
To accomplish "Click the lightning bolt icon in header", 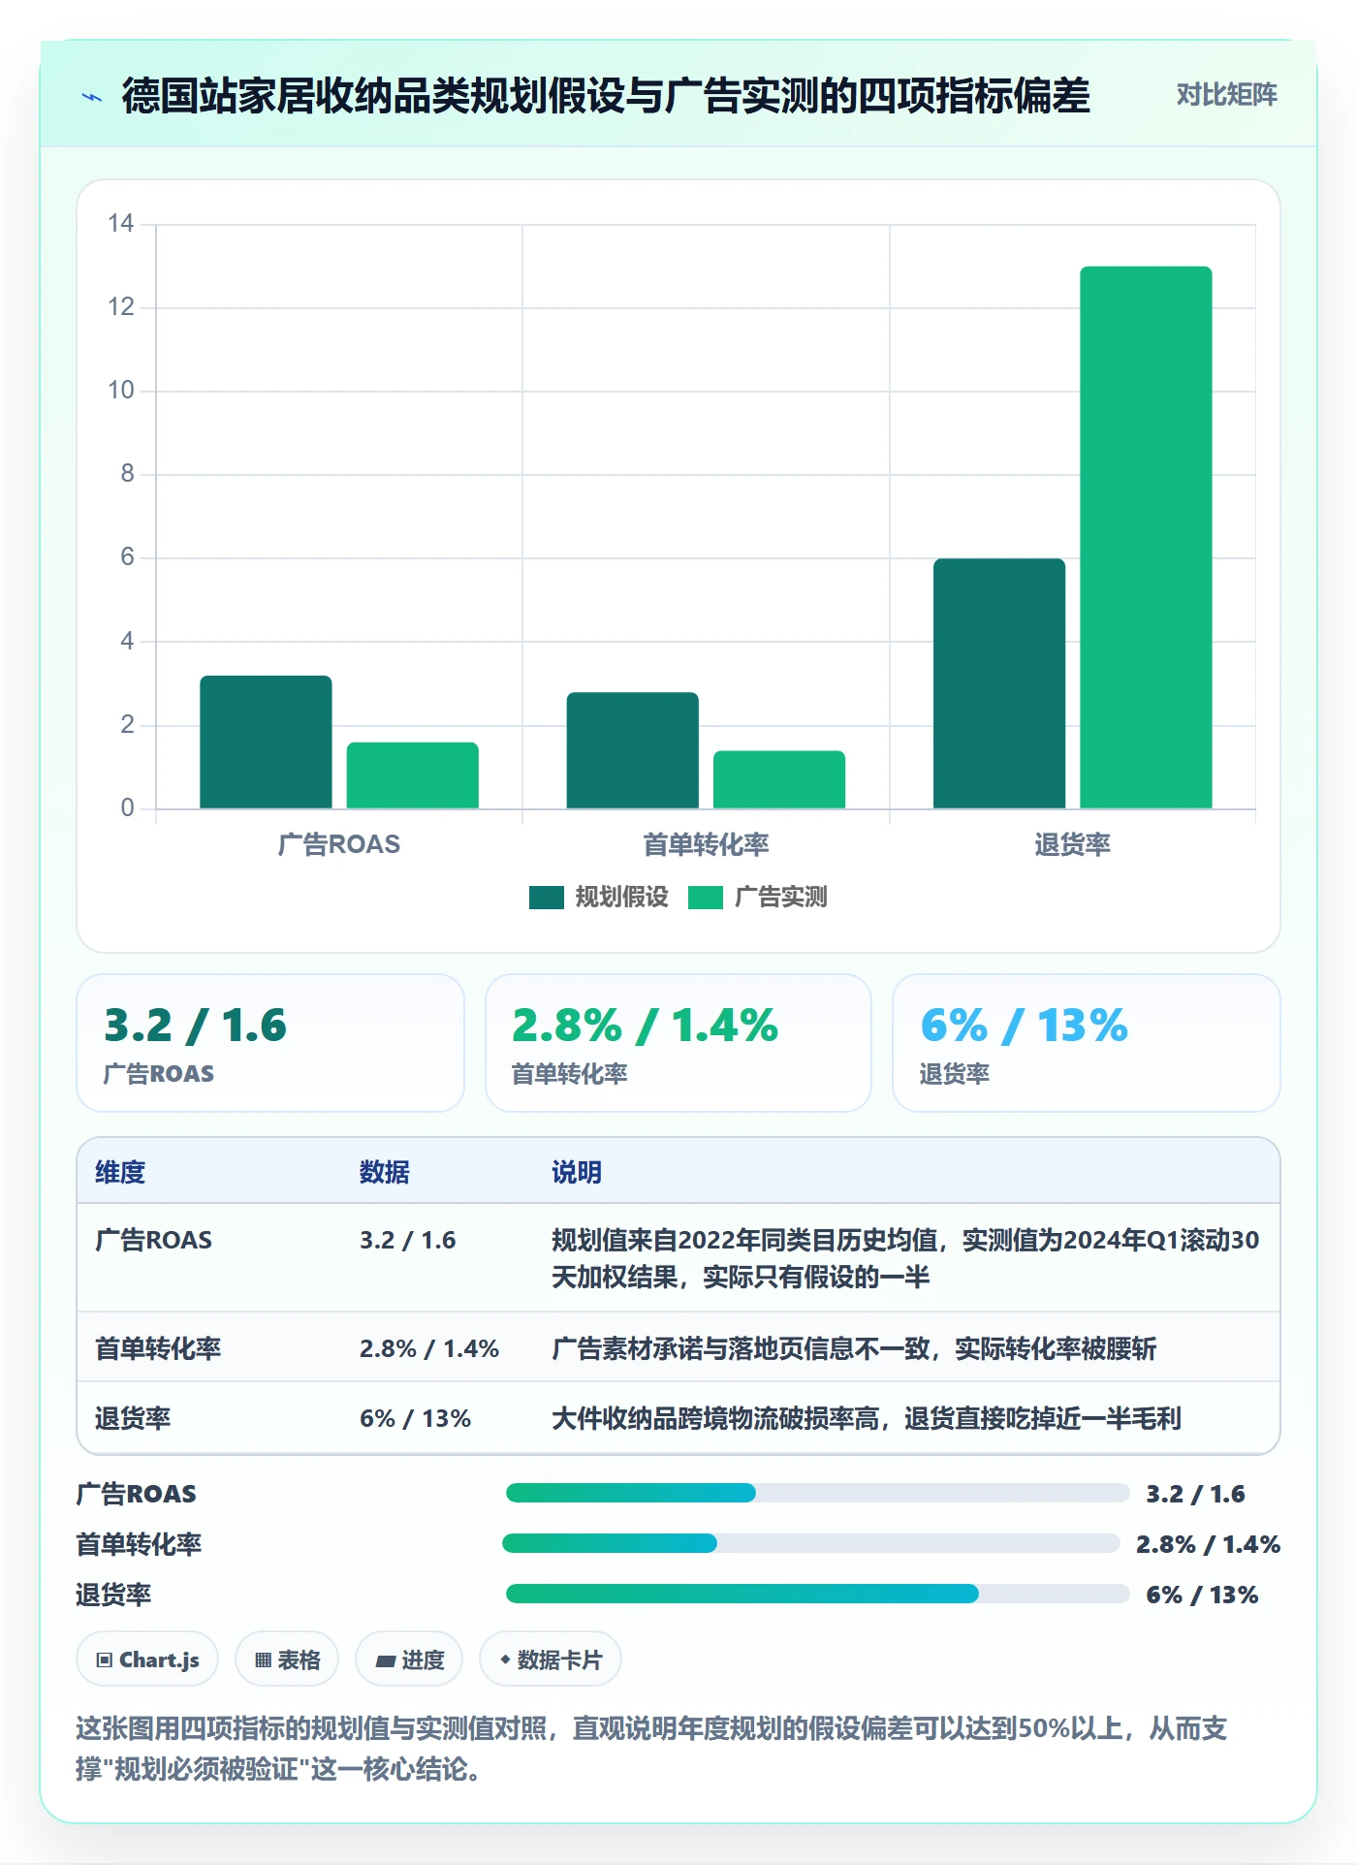I will point(92,97).
